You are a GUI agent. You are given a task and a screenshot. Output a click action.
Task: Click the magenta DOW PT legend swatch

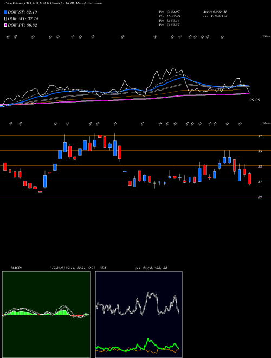(6, 25)
